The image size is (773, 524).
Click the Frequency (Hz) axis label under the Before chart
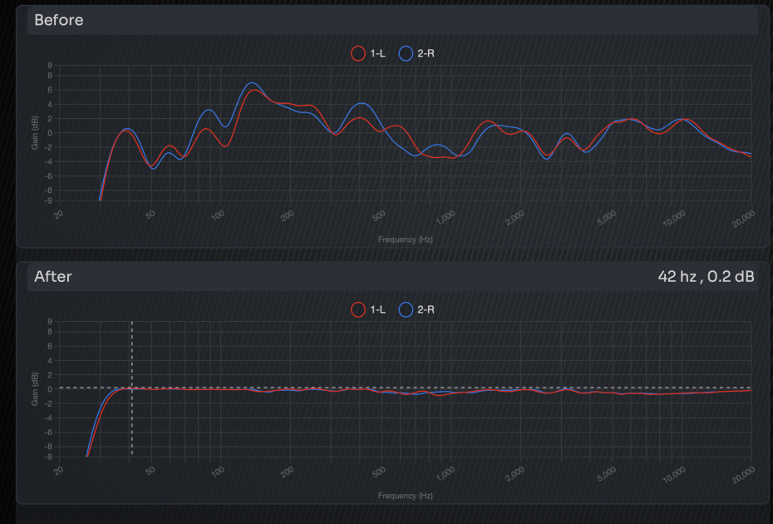click(x=406, y=240)
